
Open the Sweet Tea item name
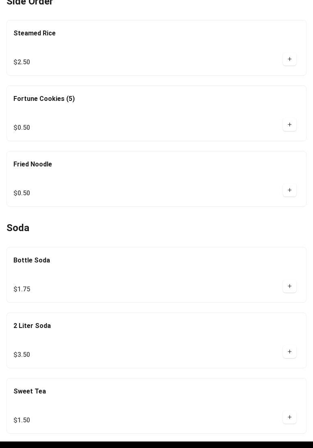[30, 391]
